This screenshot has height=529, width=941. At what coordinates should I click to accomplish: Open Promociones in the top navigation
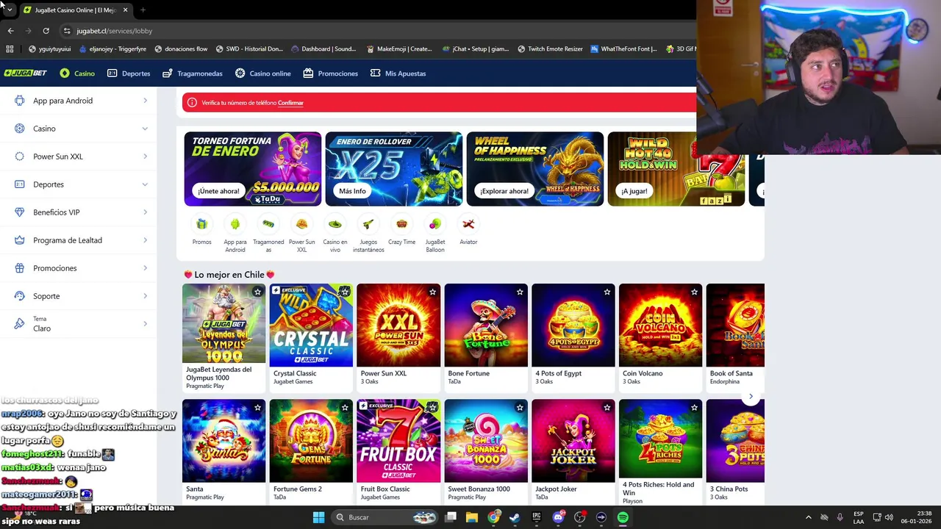coord(331,73)
